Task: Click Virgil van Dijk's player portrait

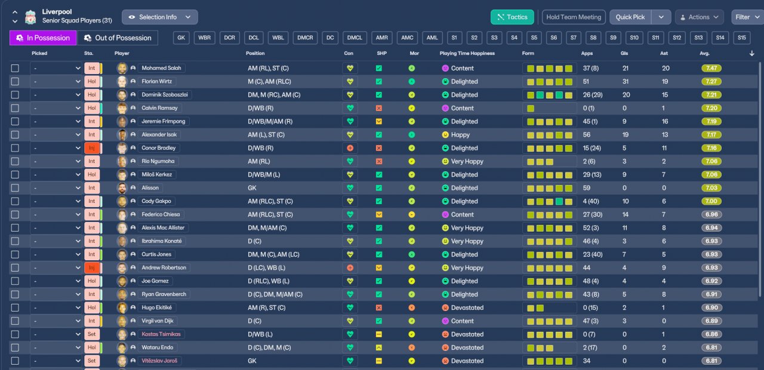Action: pos(122,321)
